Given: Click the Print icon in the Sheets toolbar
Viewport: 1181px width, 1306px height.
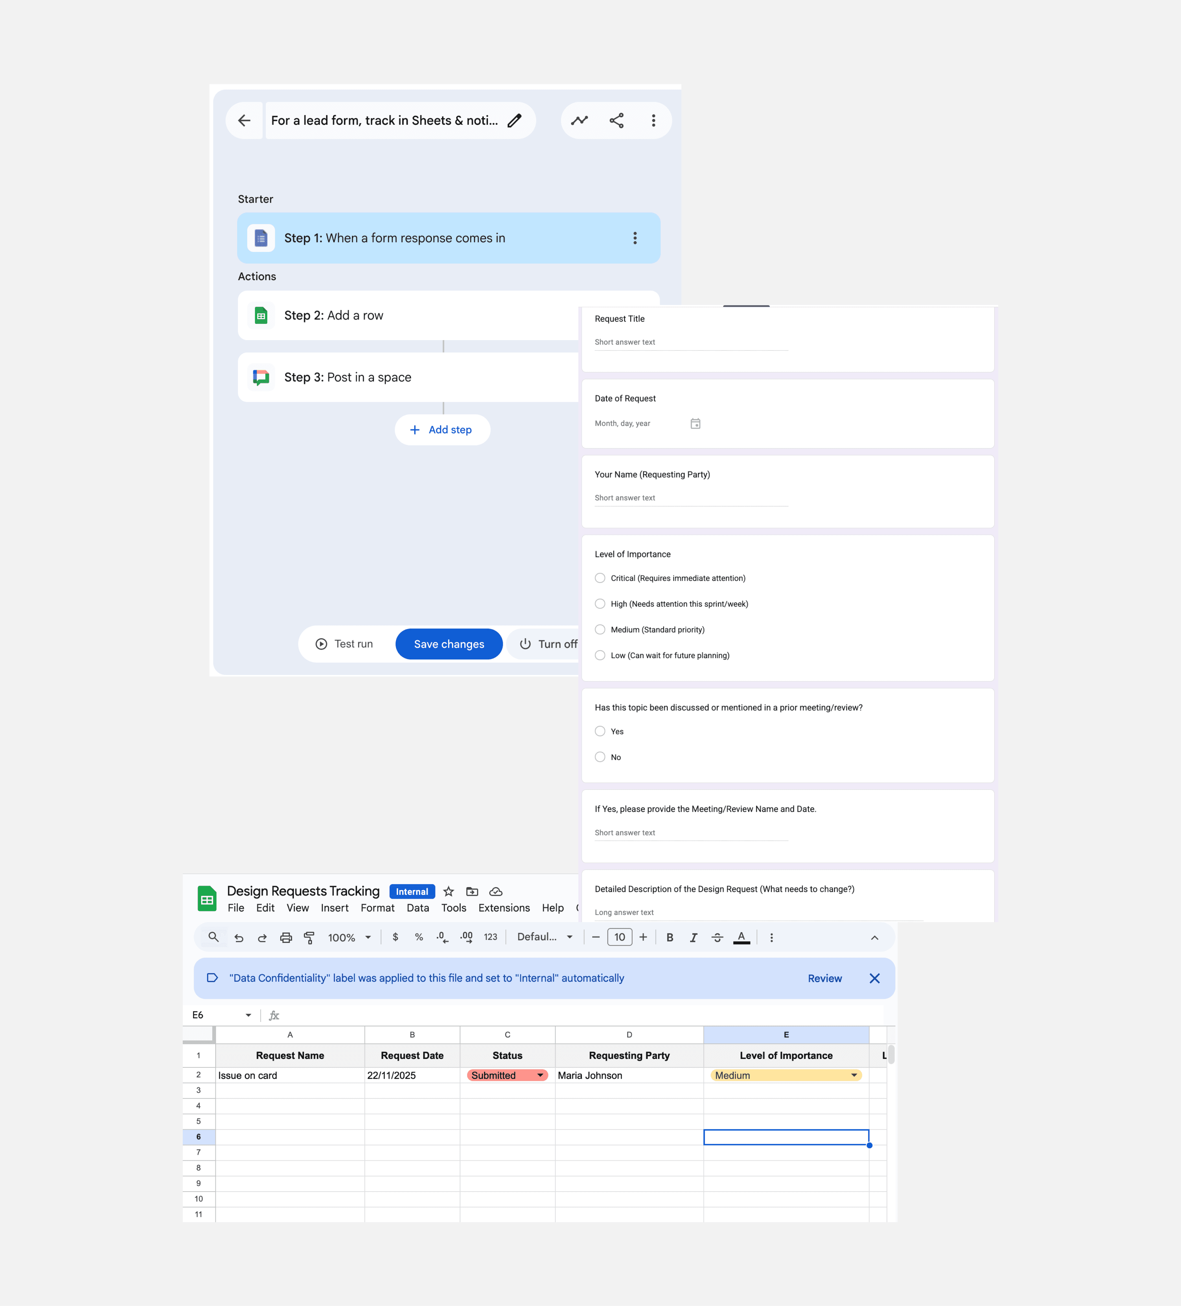Looking at the screenshot, I should 285,937.
